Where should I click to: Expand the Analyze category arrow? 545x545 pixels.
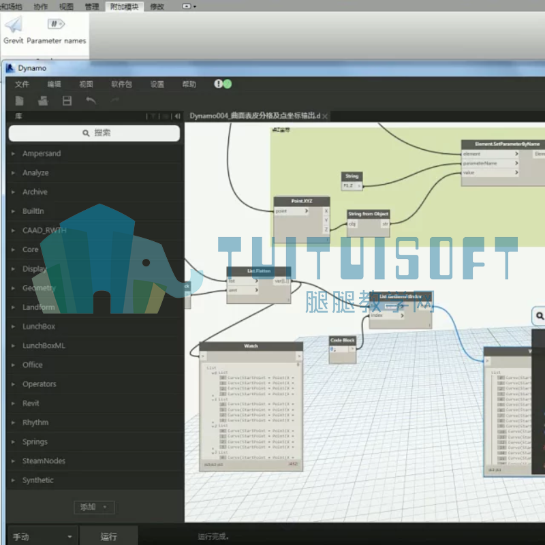pyautogui.click(x=13, y=173)
